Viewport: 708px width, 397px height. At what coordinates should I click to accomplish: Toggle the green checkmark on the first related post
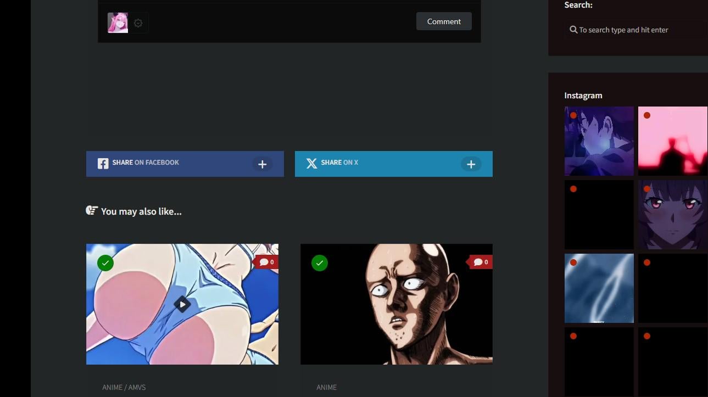(x=105, y=263)
